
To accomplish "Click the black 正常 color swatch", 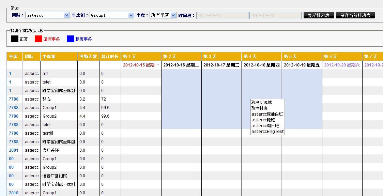I will (x=15, y=39).
